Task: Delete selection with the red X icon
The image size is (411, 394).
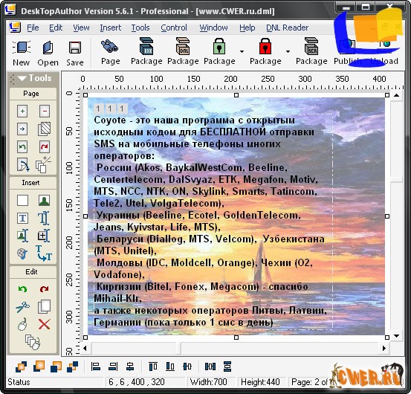Action: 45,325
